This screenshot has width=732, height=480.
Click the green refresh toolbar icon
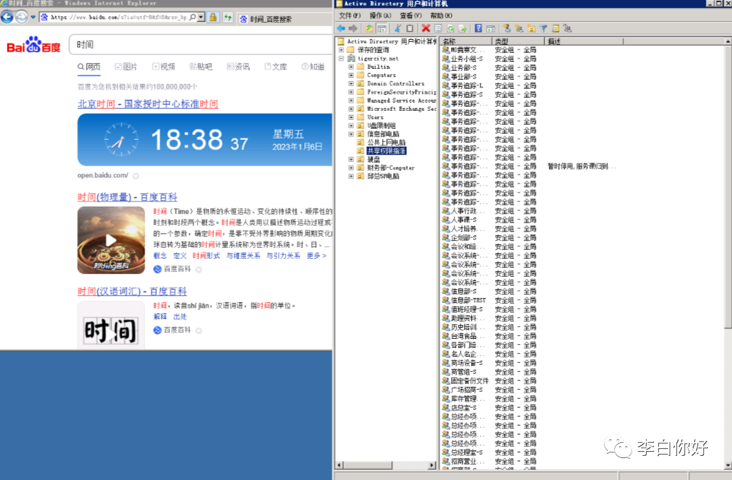coord(450,28)
